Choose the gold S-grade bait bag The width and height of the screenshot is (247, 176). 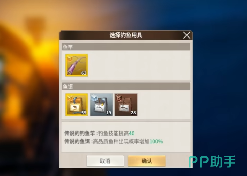point(77,105)
